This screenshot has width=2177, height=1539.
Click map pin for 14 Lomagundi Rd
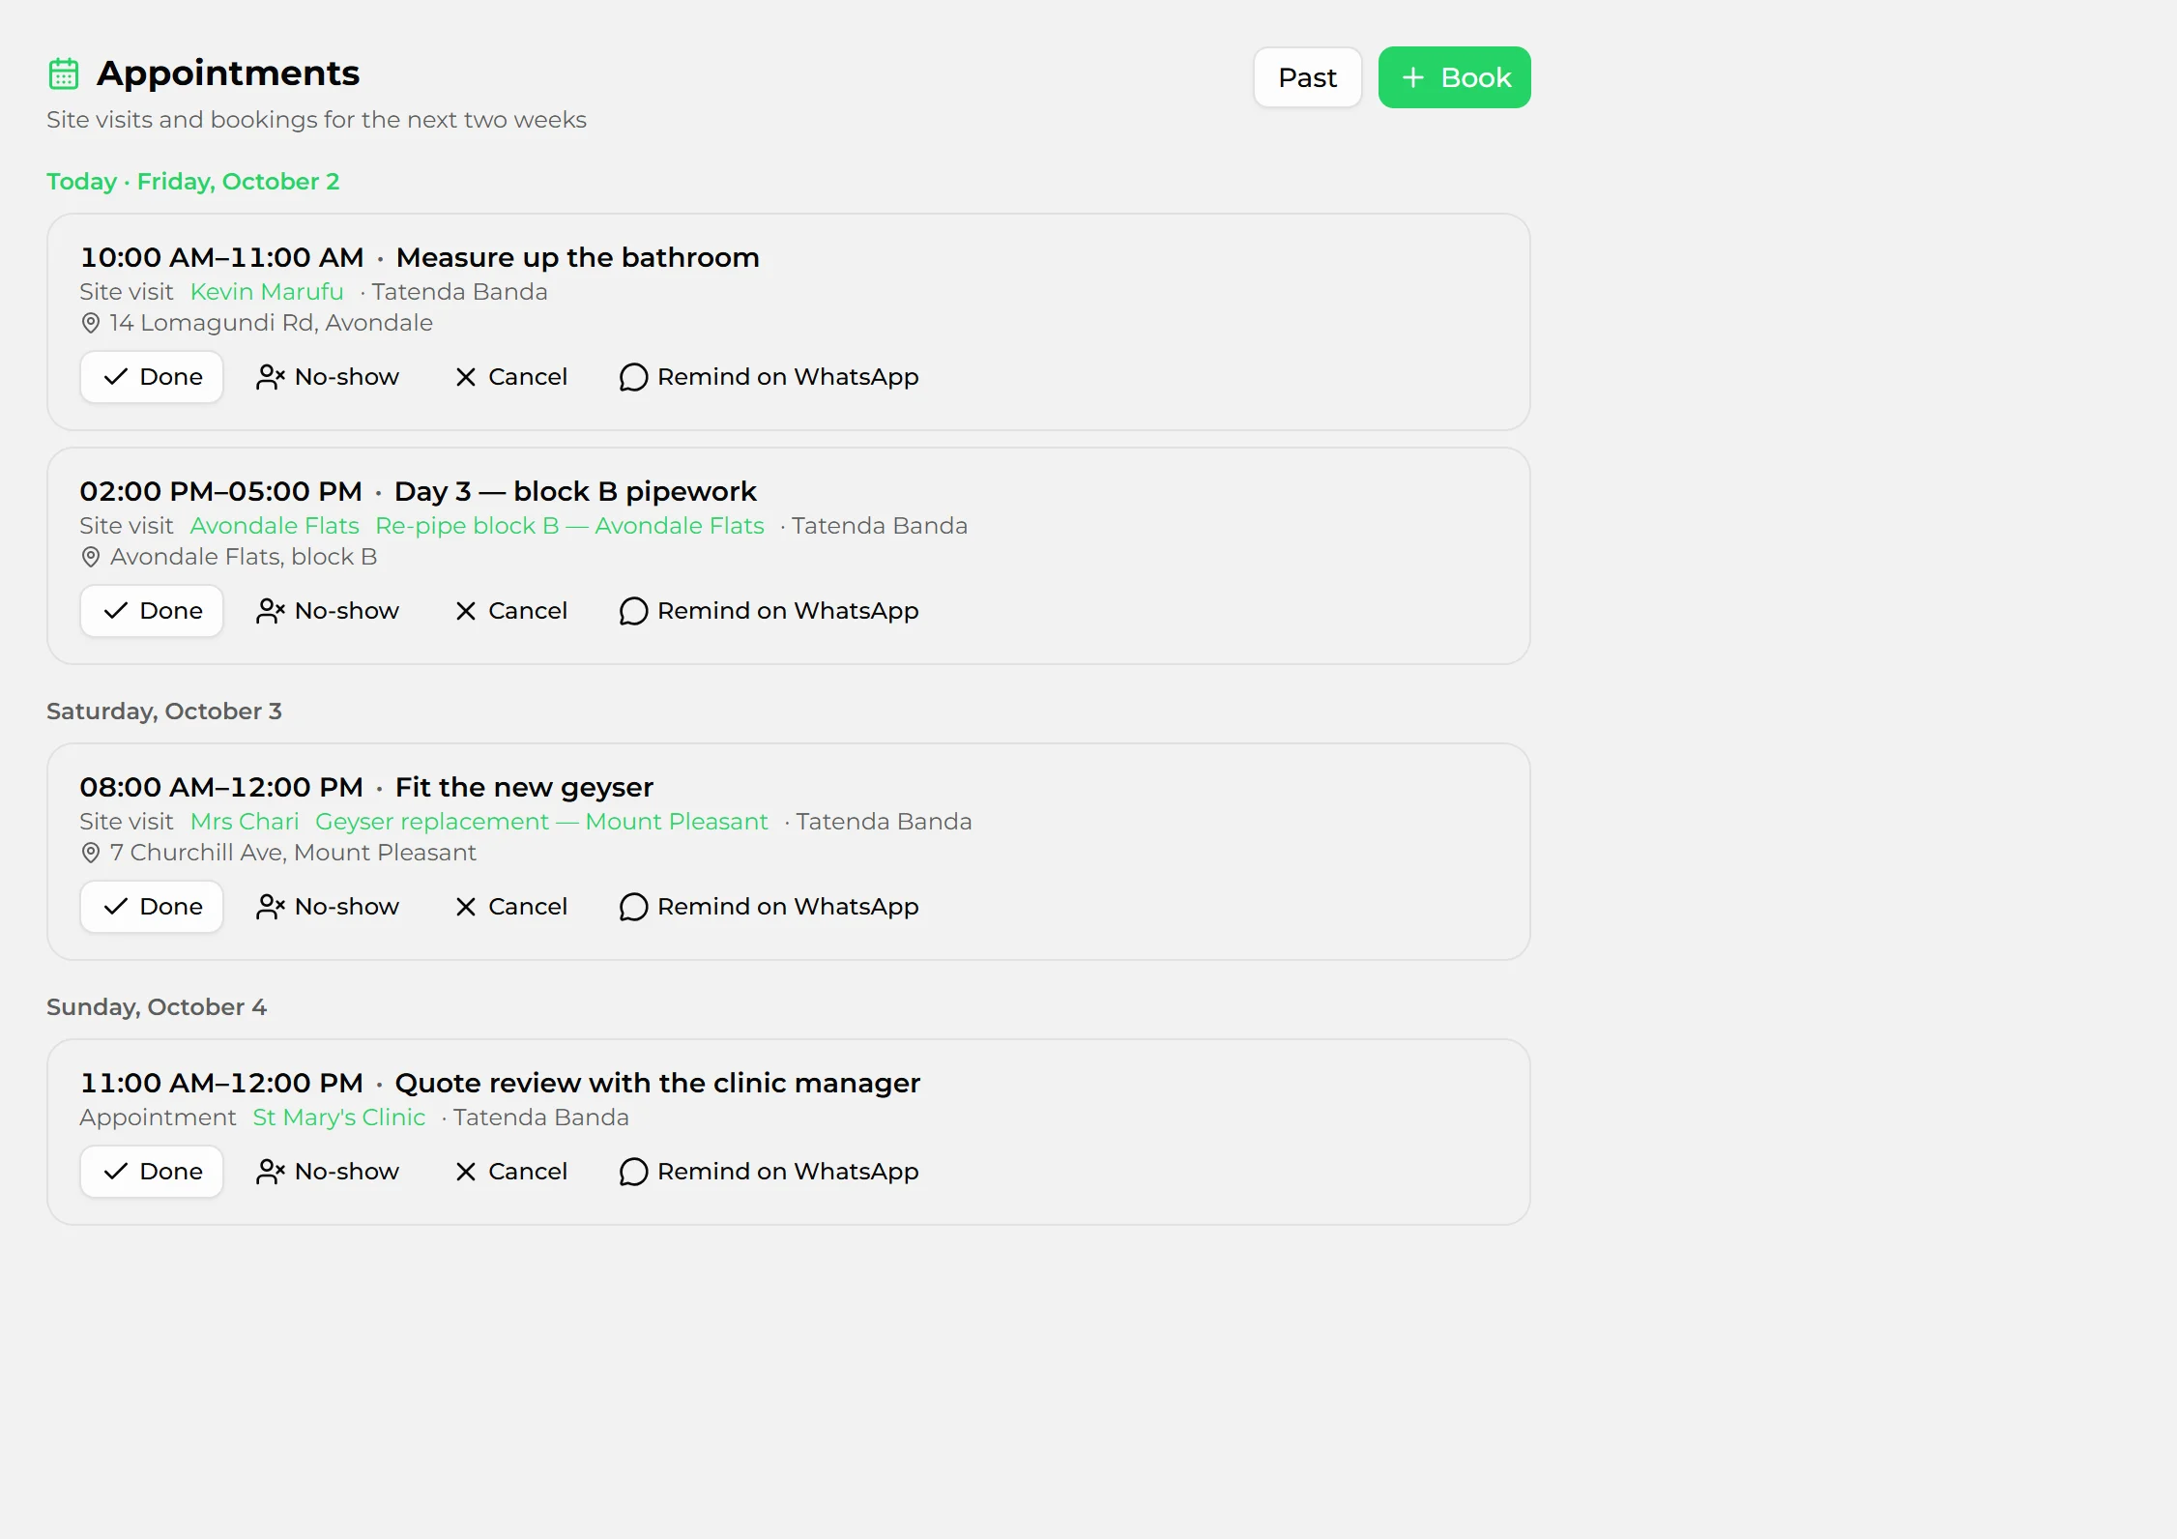91,323
